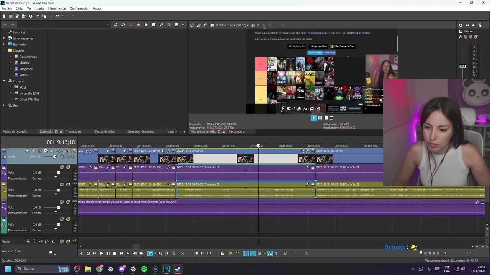Adjust video track 1 Nivel slider
Image resolution: width=490 pixels, height=275 pixels.
tap(54, 157)
